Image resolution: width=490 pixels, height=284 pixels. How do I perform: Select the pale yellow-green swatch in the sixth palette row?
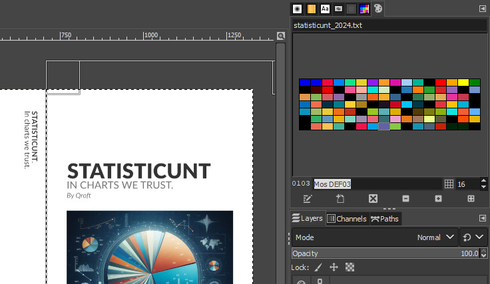[x=429, y=119]
